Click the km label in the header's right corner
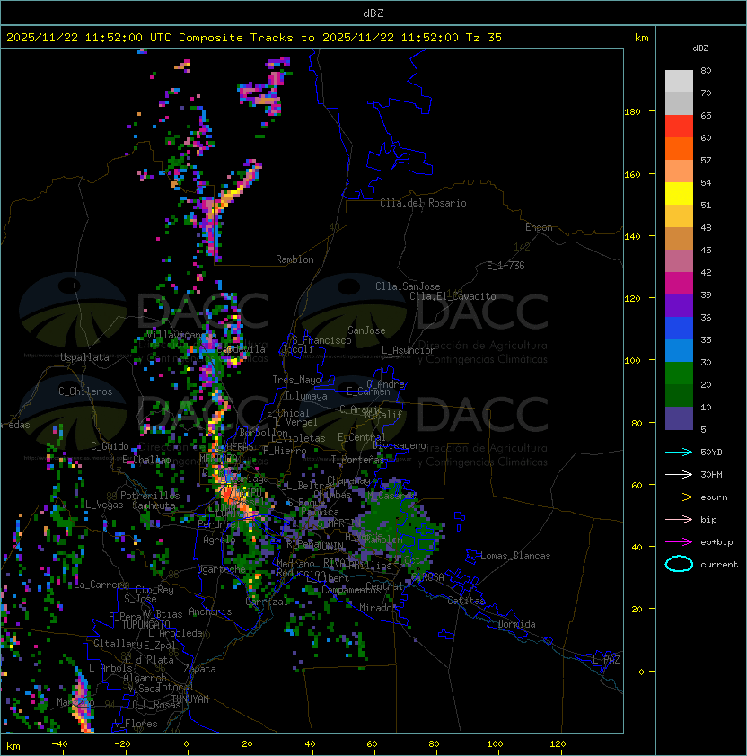Image resolution: width=747 pixels, height=756 pixels. [641, 38]
